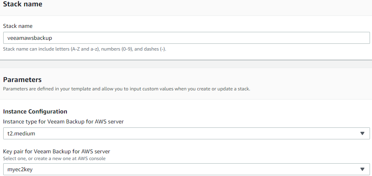Focus the Stack name input field
Viewport: 372px width, 176px height.
click(x=186, y=38)
